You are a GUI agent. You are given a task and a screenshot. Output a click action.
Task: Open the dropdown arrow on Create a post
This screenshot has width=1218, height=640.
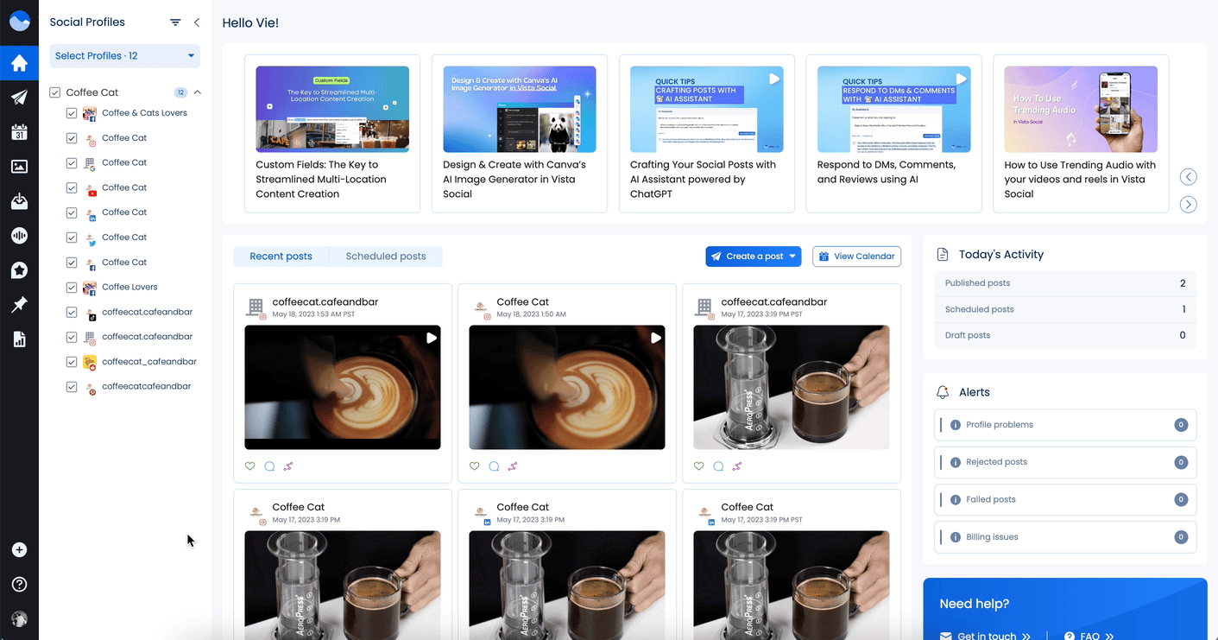point(792,257)
